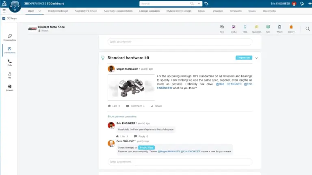The width and height of the screenshot is (312, 175).
Task: Click Write a comment box under Pete's comment
Action: (180, 162)
